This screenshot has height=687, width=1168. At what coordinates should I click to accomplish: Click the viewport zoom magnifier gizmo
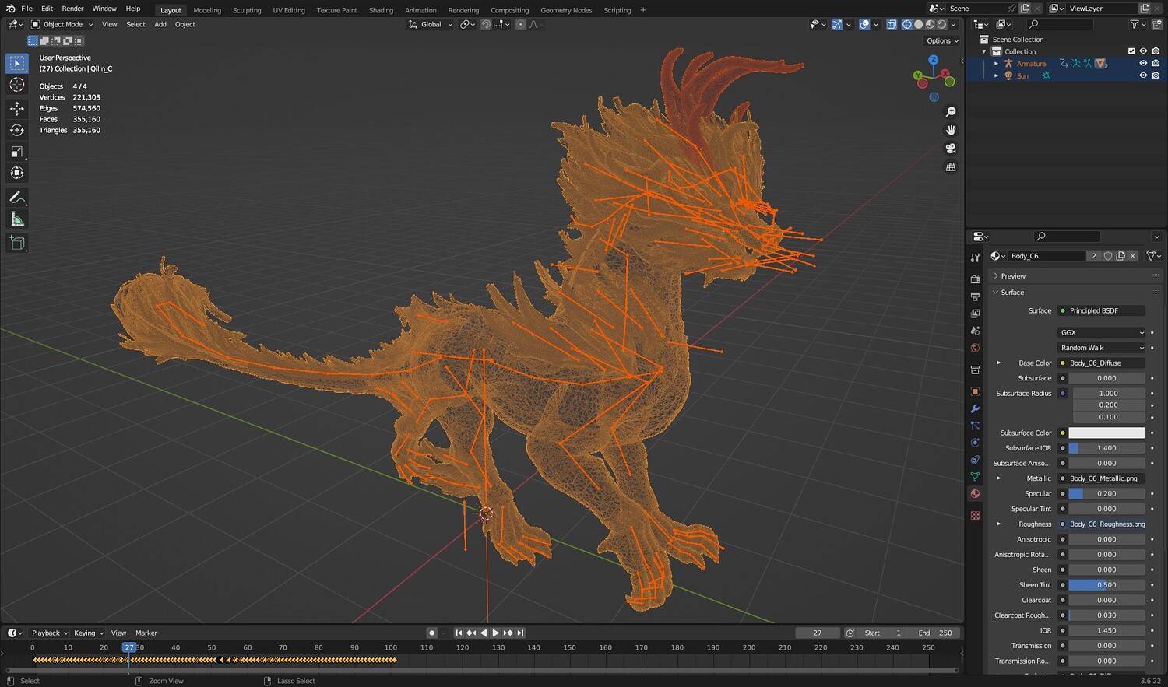(951, 112)
